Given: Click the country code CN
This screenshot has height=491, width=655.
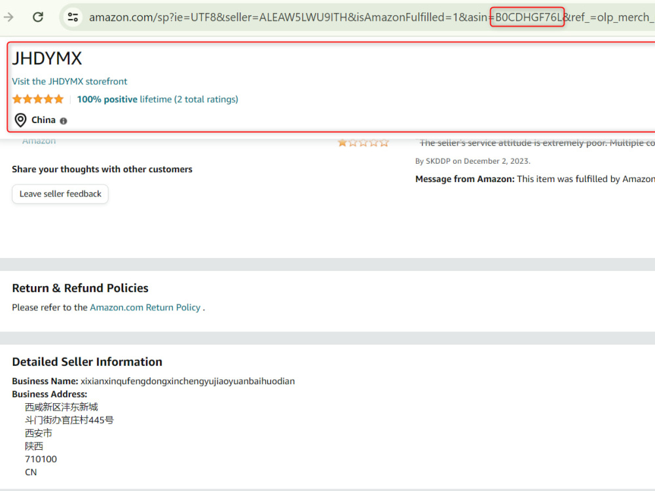Looking at the screenshot, I should coord(31,472).
